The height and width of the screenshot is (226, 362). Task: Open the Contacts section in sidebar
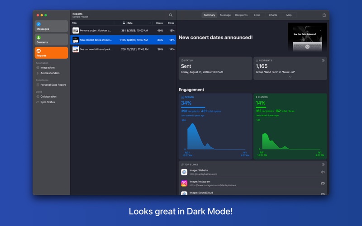point(51,39)
